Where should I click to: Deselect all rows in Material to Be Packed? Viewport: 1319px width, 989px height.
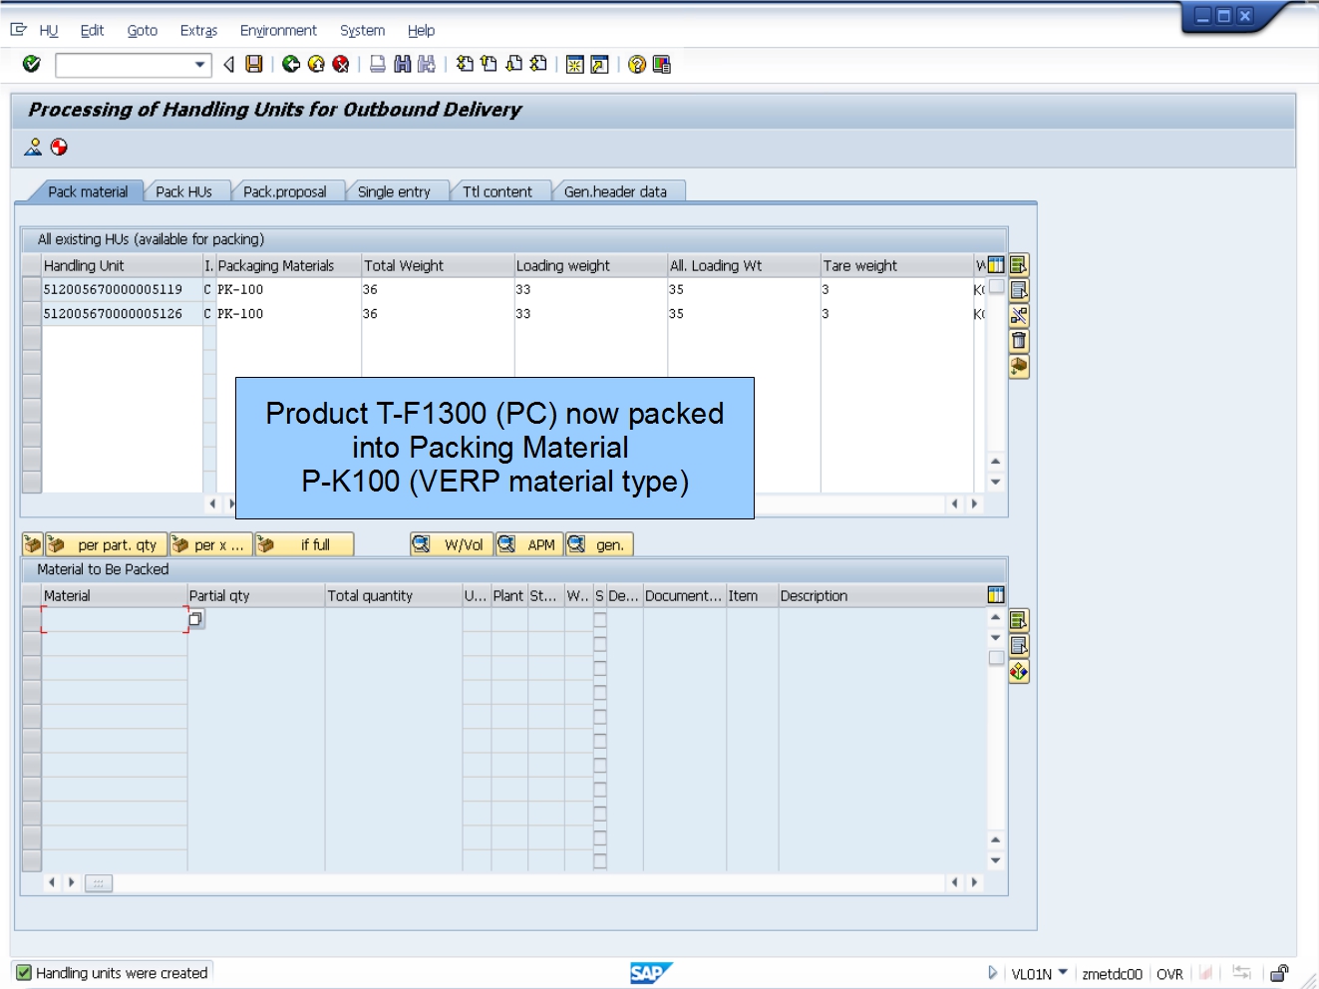[x=1019, y=645]
